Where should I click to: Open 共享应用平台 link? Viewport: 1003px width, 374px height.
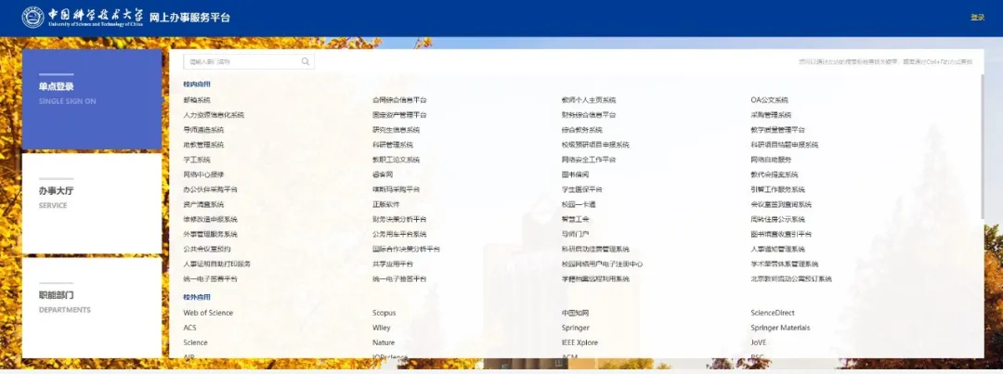pyautogui.click(x=393, y=264)
